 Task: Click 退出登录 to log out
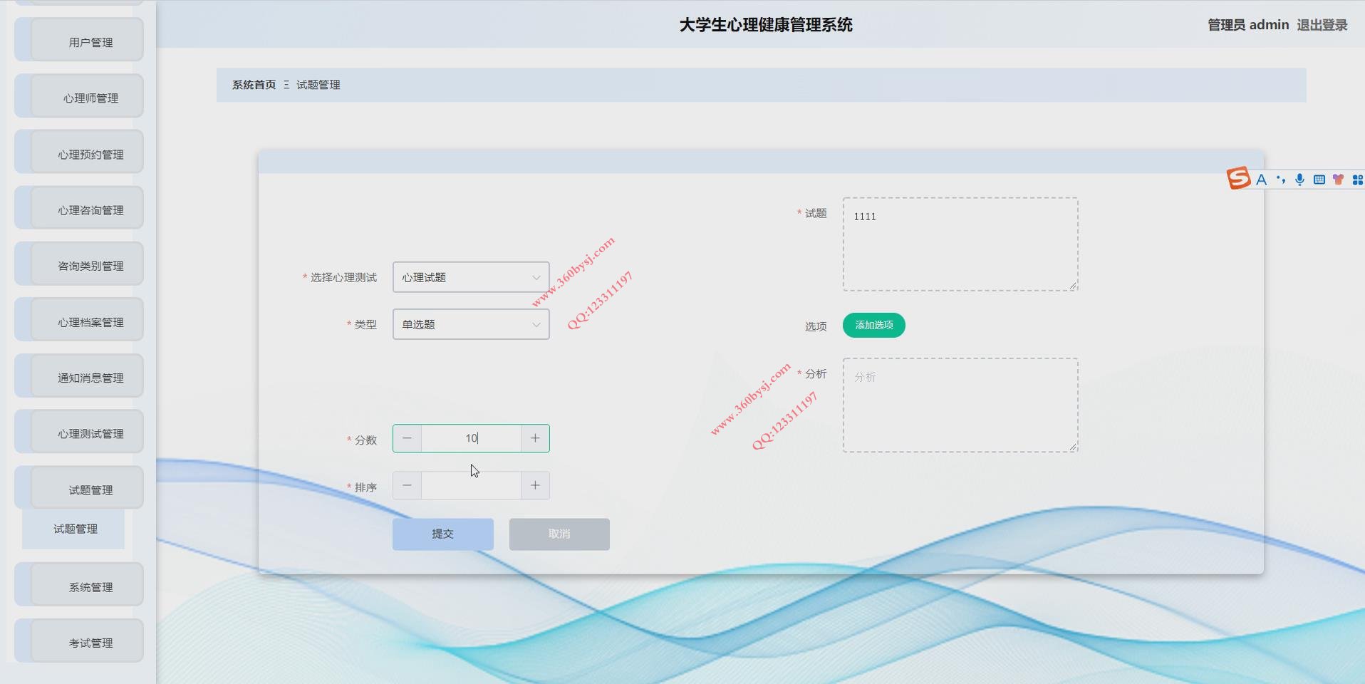tap(1322, 25)
